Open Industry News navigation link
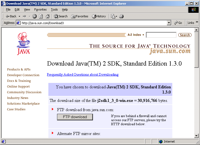 coord(18,98)
